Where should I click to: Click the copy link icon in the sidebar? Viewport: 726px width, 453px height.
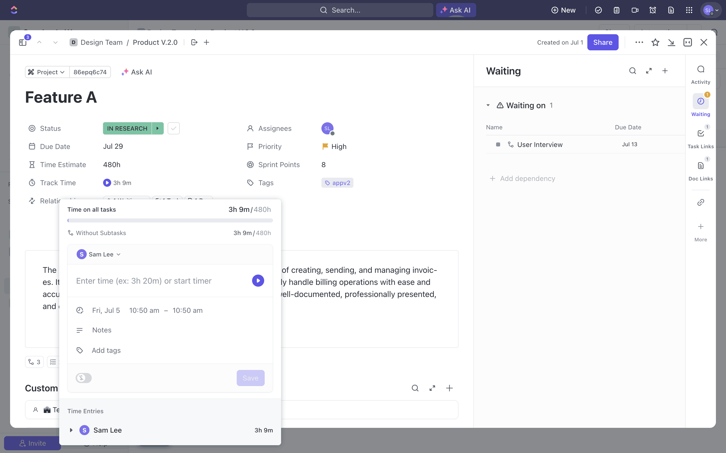701,203
